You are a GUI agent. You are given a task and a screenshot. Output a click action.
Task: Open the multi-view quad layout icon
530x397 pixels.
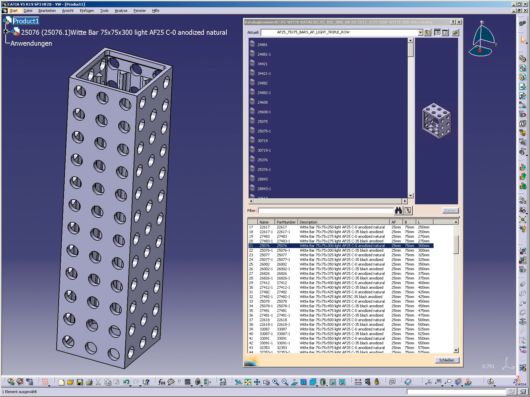coord(303,382)
